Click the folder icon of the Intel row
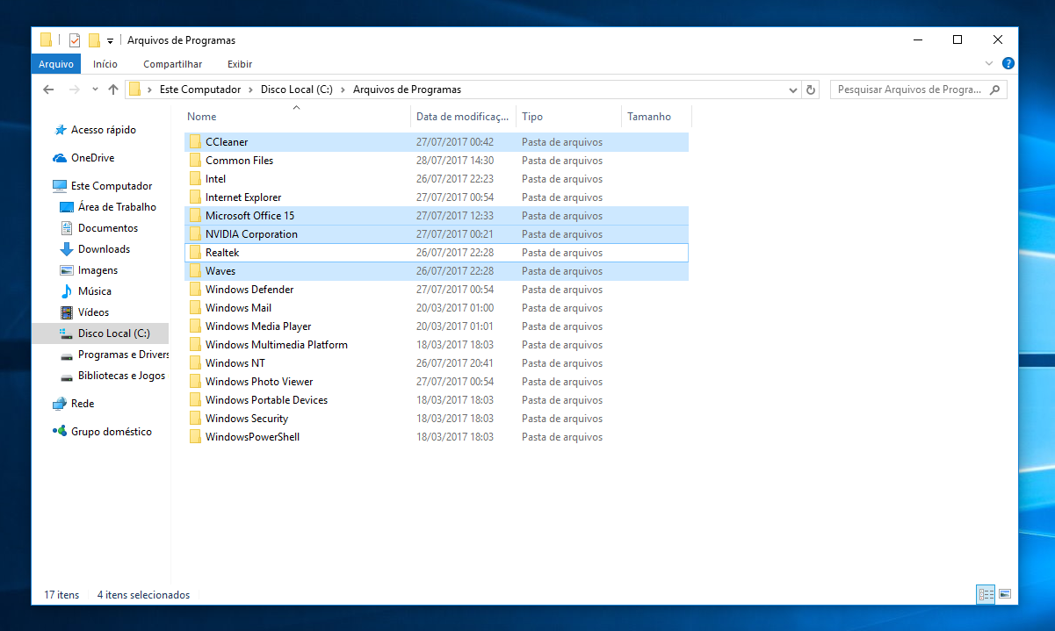 (195, 179)
